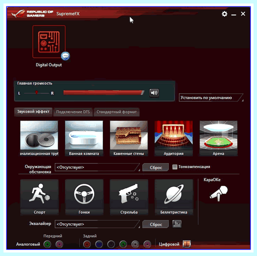Switch to the 'Звуковой эффект' tab
Viewport: 257px width, 256px height.
[33, 112]
